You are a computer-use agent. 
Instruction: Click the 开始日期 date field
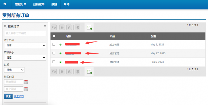tap(14, 82)
